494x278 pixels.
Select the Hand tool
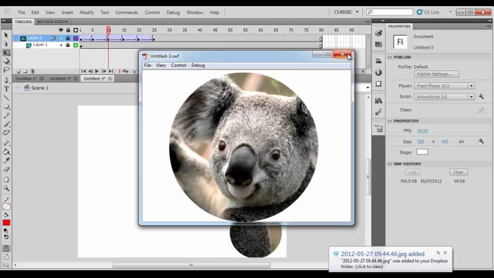coord(6,180)
